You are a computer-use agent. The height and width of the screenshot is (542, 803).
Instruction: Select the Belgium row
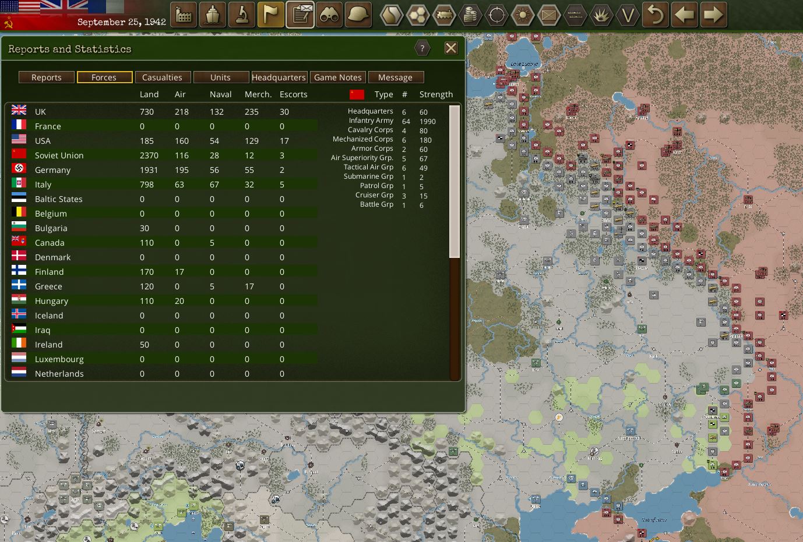[x=164, y=214]
